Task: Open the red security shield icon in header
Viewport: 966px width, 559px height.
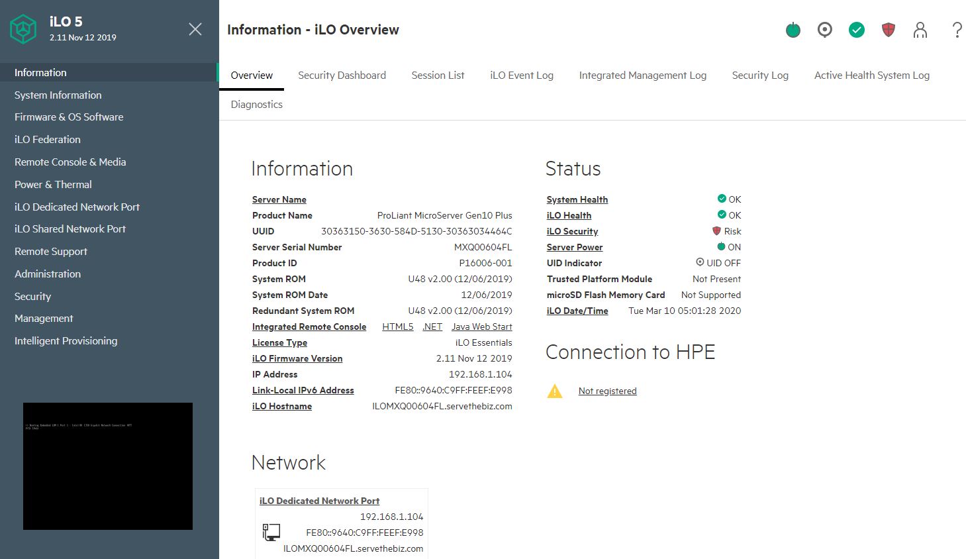Action: tap(889, 30)
